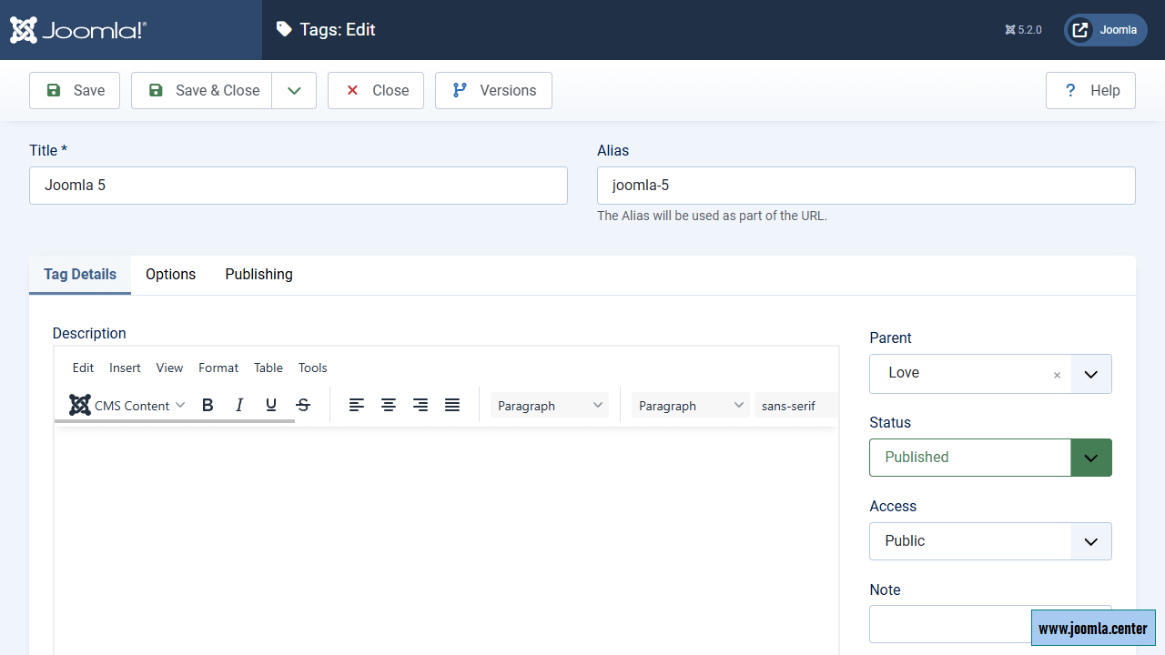Focus the Title input field
The height and width of the screenshot is (655, 1165).
point(299,186)
